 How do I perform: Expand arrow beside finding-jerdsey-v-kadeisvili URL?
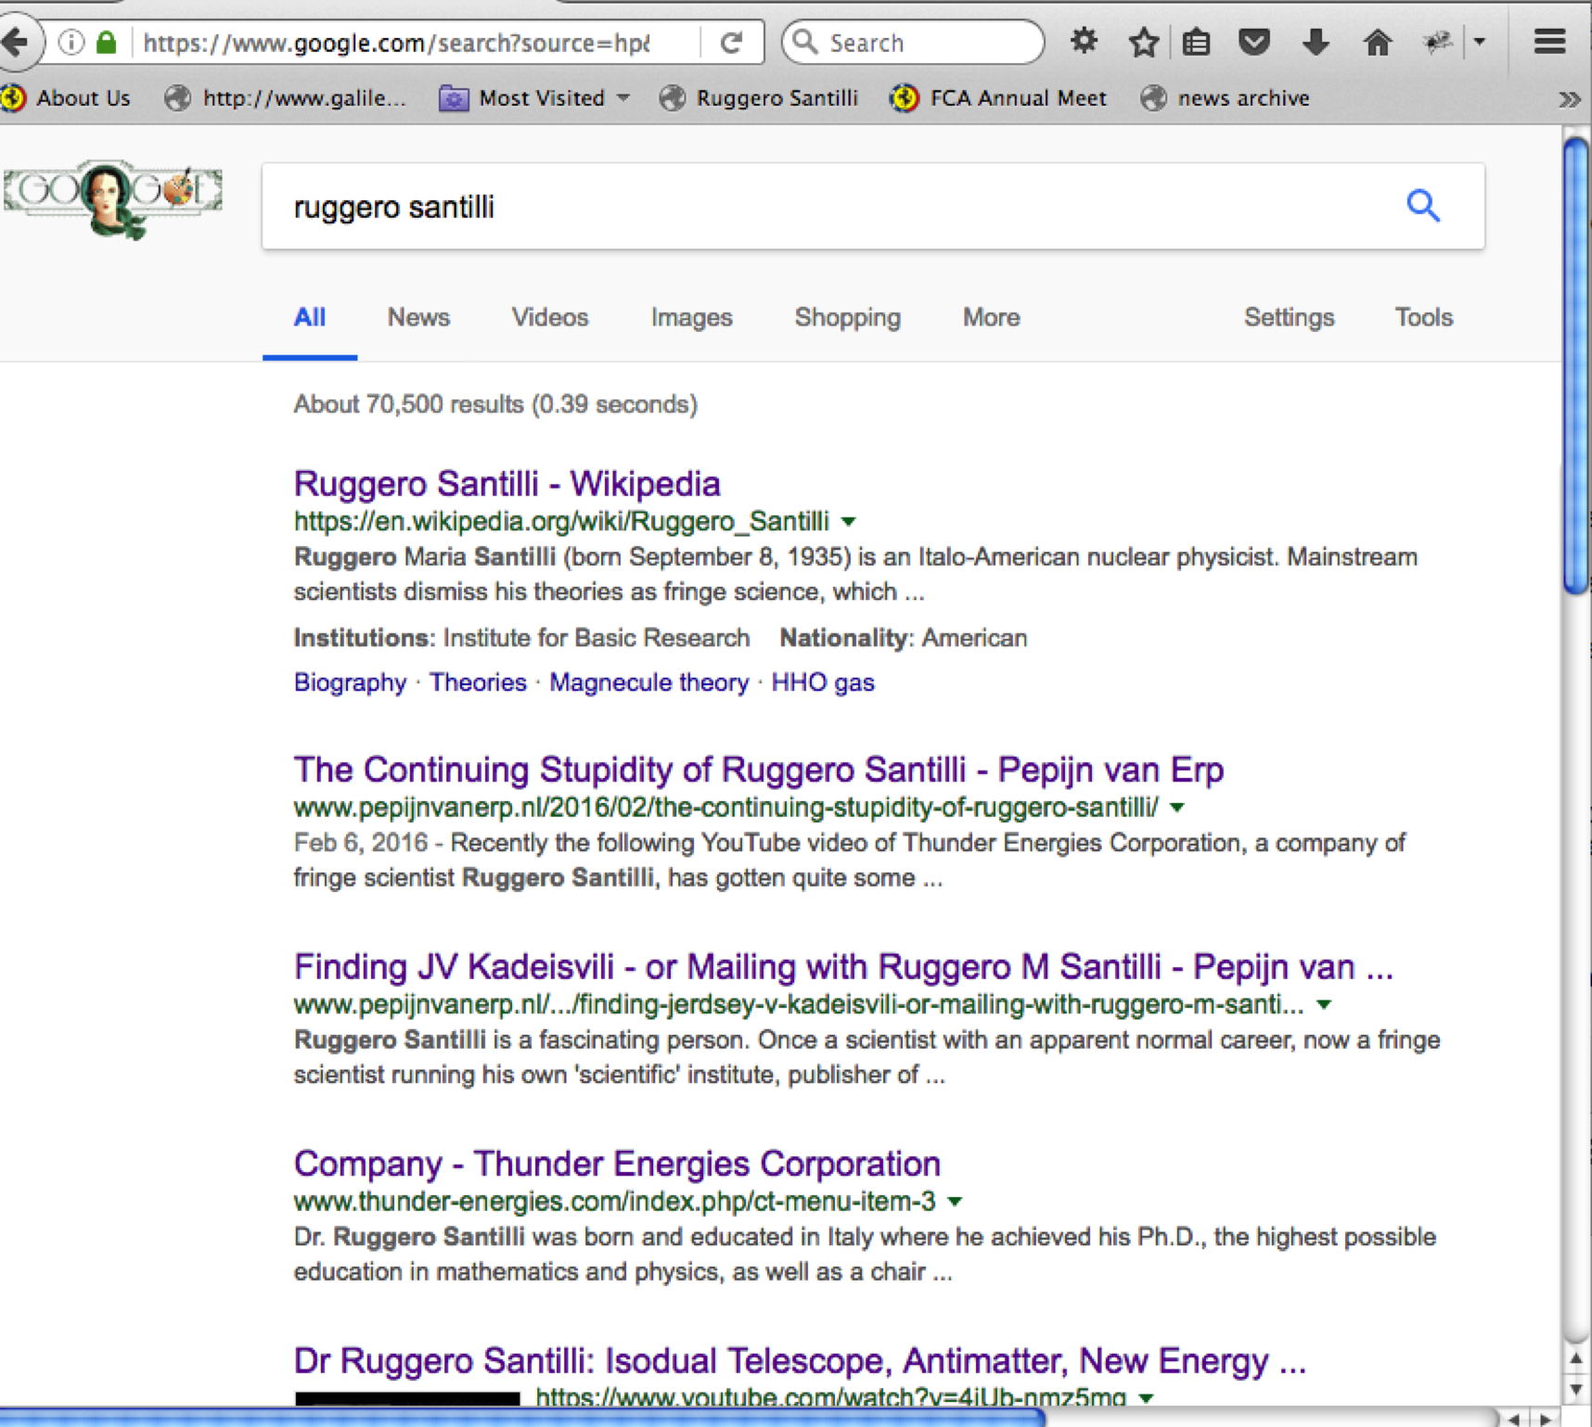click(x=1324, y=1005)
